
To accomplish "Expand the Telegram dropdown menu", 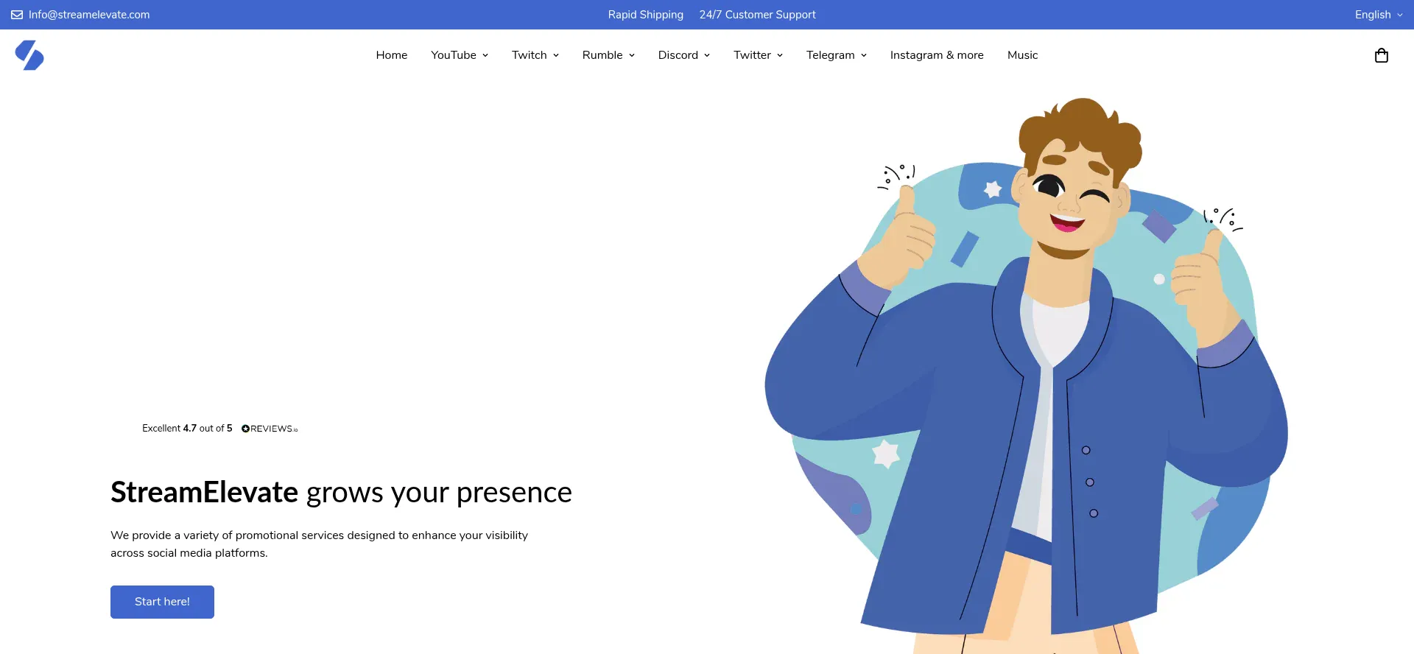I will [x=837, y=55].
